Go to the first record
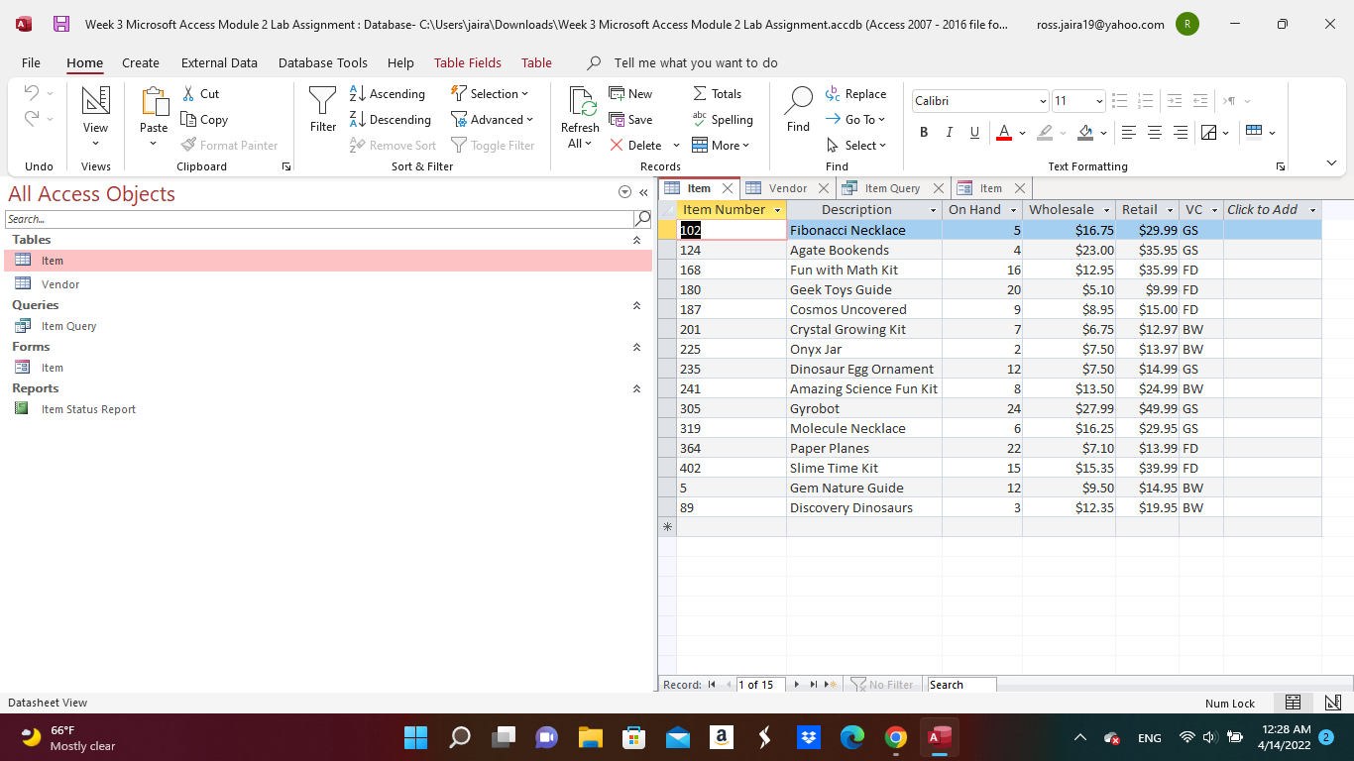Viewport: 1354px width, 761px height. (712, 685)
